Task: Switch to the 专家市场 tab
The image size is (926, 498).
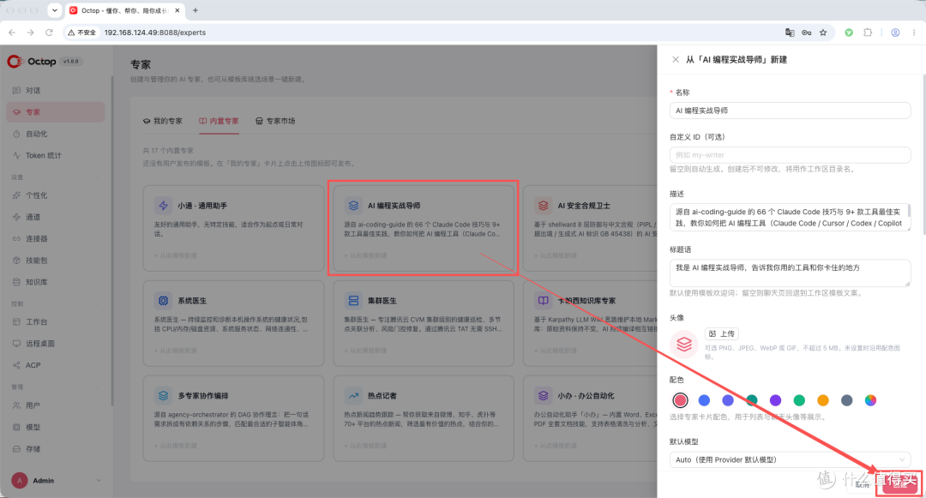Action: point(275,121)
